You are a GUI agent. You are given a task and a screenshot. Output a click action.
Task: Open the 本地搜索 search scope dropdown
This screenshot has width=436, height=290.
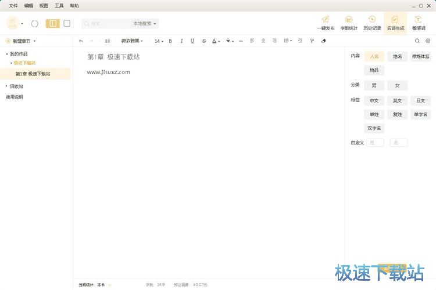pos(145,24)
